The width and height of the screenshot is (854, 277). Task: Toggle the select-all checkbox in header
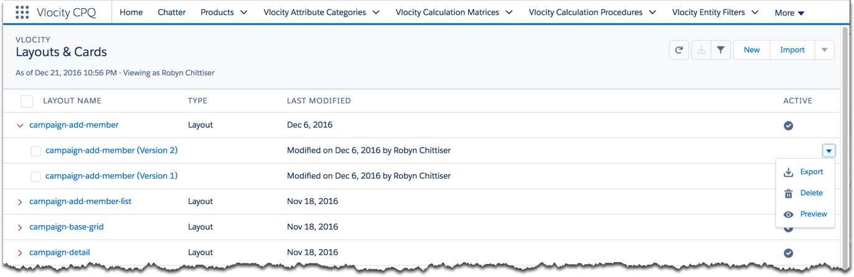(27, 101)
